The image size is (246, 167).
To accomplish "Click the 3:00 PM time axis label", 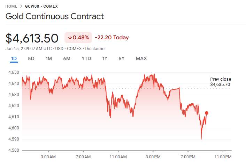I will click(x=153, y=157).
